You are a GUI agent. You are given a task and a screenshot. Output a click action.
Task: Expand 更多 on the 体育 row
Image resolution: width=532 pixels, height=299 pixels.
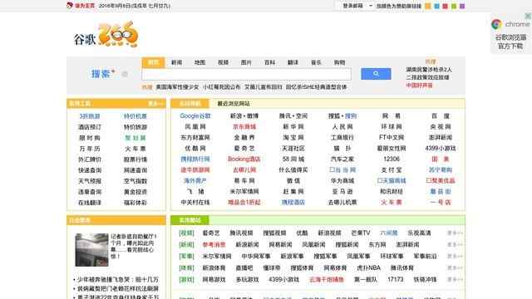click(455, 267)
